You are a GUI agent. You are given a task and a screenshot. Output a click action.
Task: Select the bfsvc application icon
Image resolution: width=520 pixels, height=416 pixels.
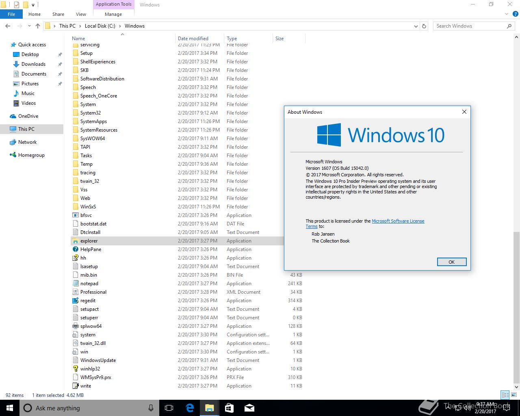(75, 215)
